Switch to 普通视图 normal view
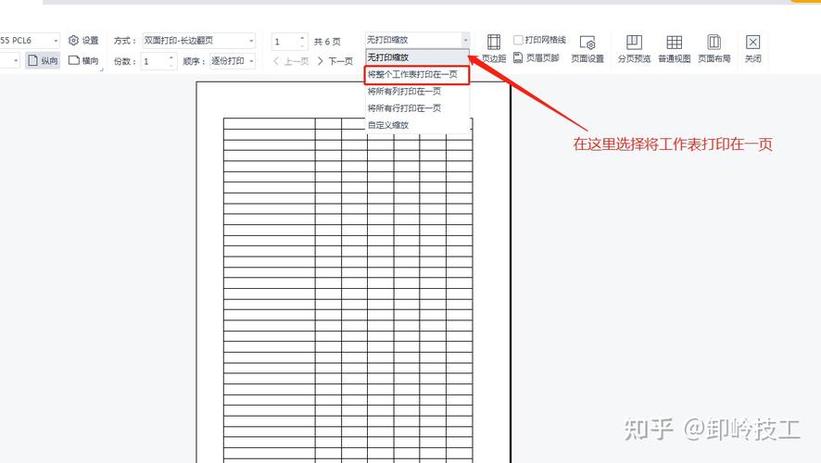The image size is (821, 463). (x=675, y=49)
